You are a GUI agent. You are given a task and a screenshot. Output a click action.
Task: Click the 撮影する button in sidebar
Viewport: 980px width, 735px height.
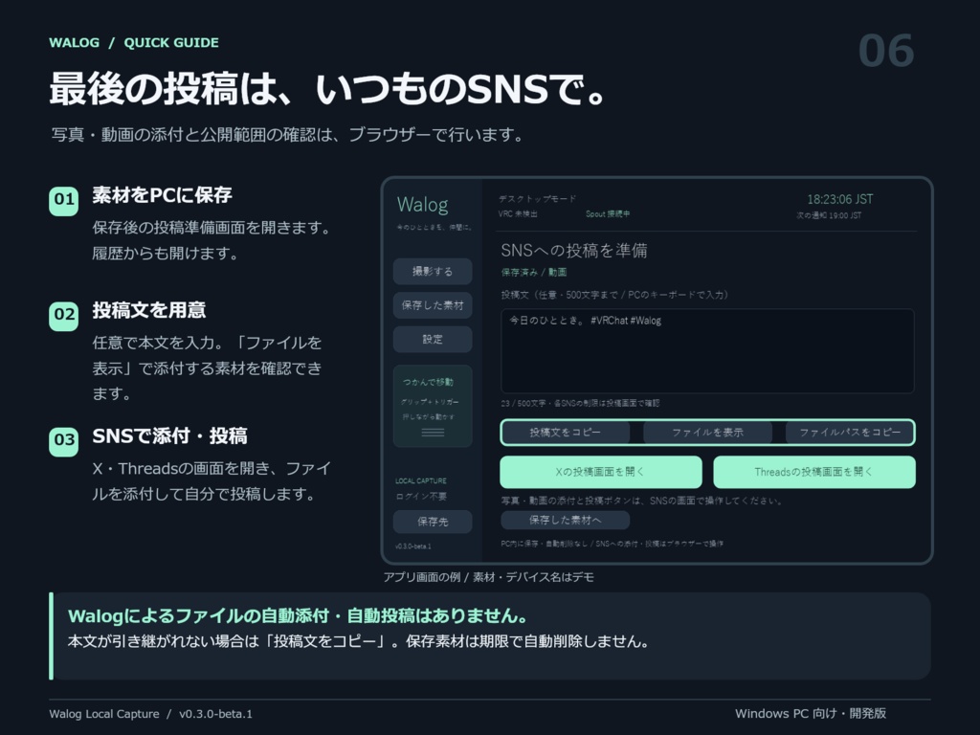433,271
